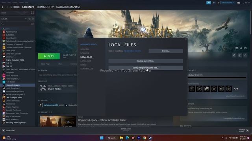Click the blue announcements icon in title bar
This screenshot has height=141, width=252.
click(208, 3)
